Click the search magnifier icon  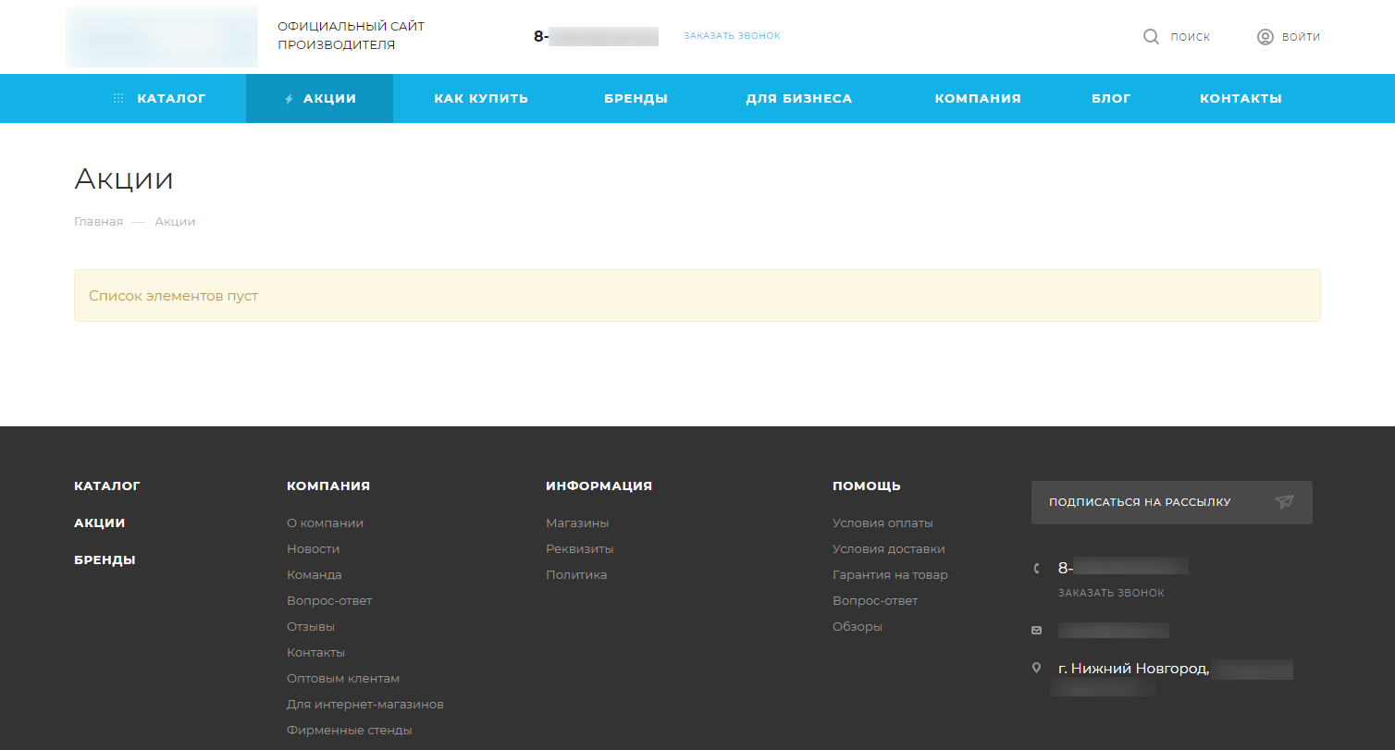click(1151, 37)
